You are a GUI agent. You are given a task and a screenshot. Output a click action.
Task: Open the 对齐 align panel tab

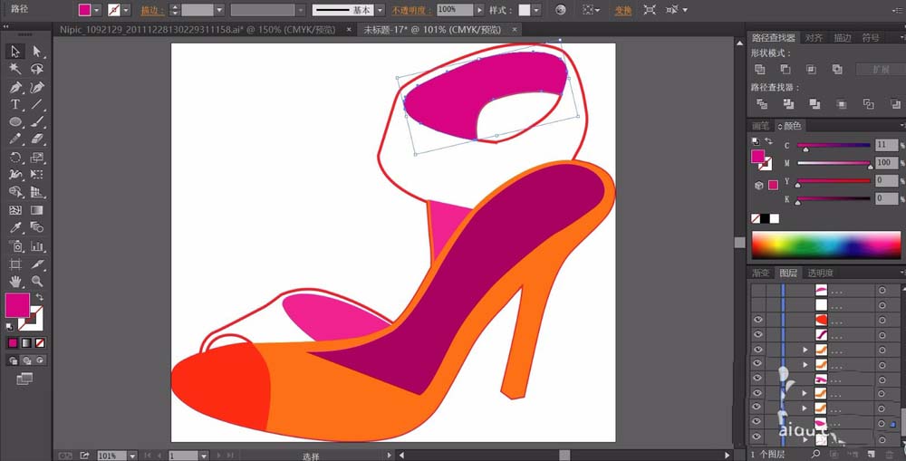814,38
